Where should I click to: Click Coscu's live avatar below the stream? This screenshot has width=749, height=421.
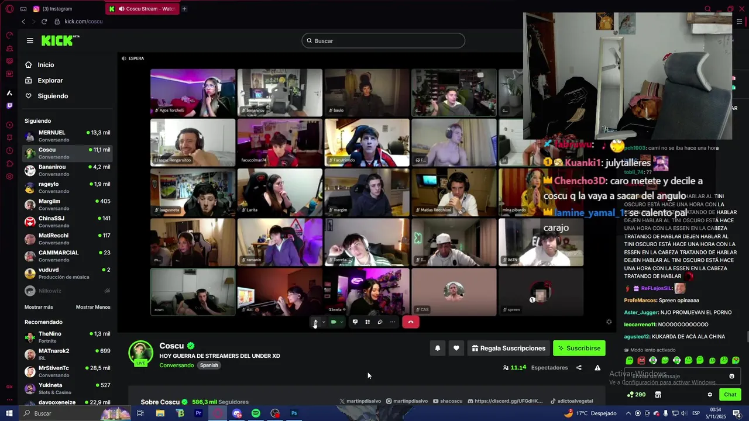pyautogui.click(x=140, y=353)
